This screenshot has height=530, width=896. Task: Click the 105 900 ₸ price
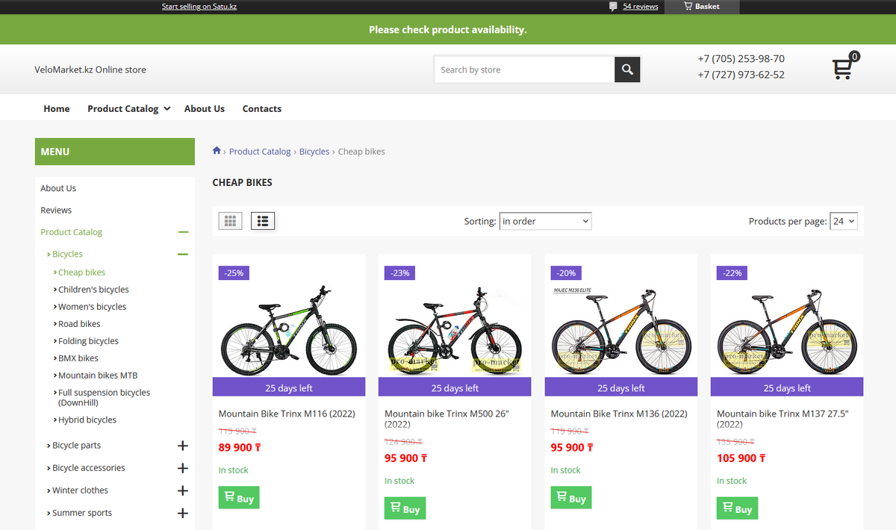coord(741,458)
